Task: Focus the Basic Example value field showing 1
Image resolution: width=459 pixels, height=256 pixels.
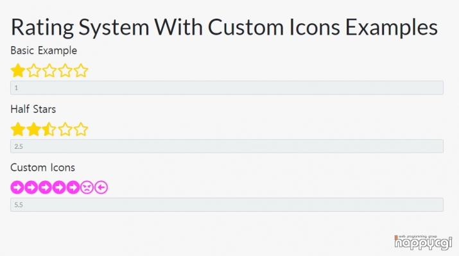Action: [227, 88]
